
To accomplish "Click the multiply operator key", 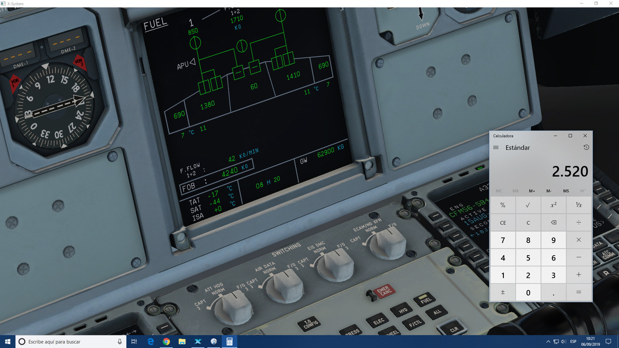I will (579, 240).
